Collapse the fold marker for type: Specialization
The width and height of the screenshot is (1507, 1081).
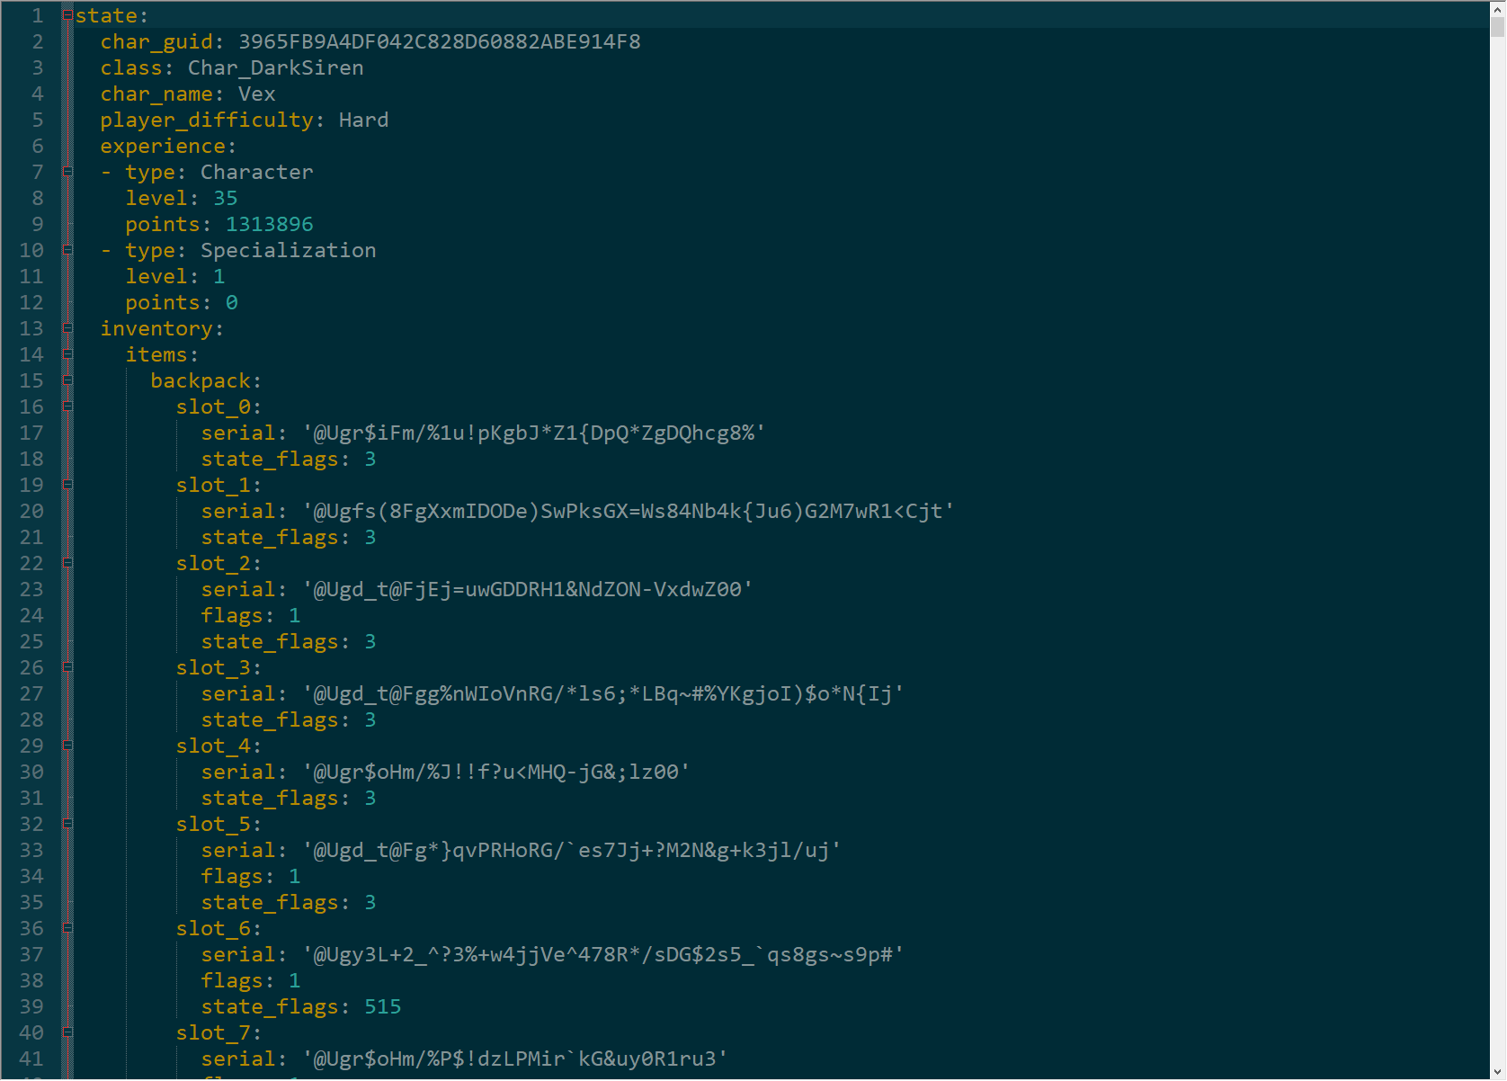[67, 250]
